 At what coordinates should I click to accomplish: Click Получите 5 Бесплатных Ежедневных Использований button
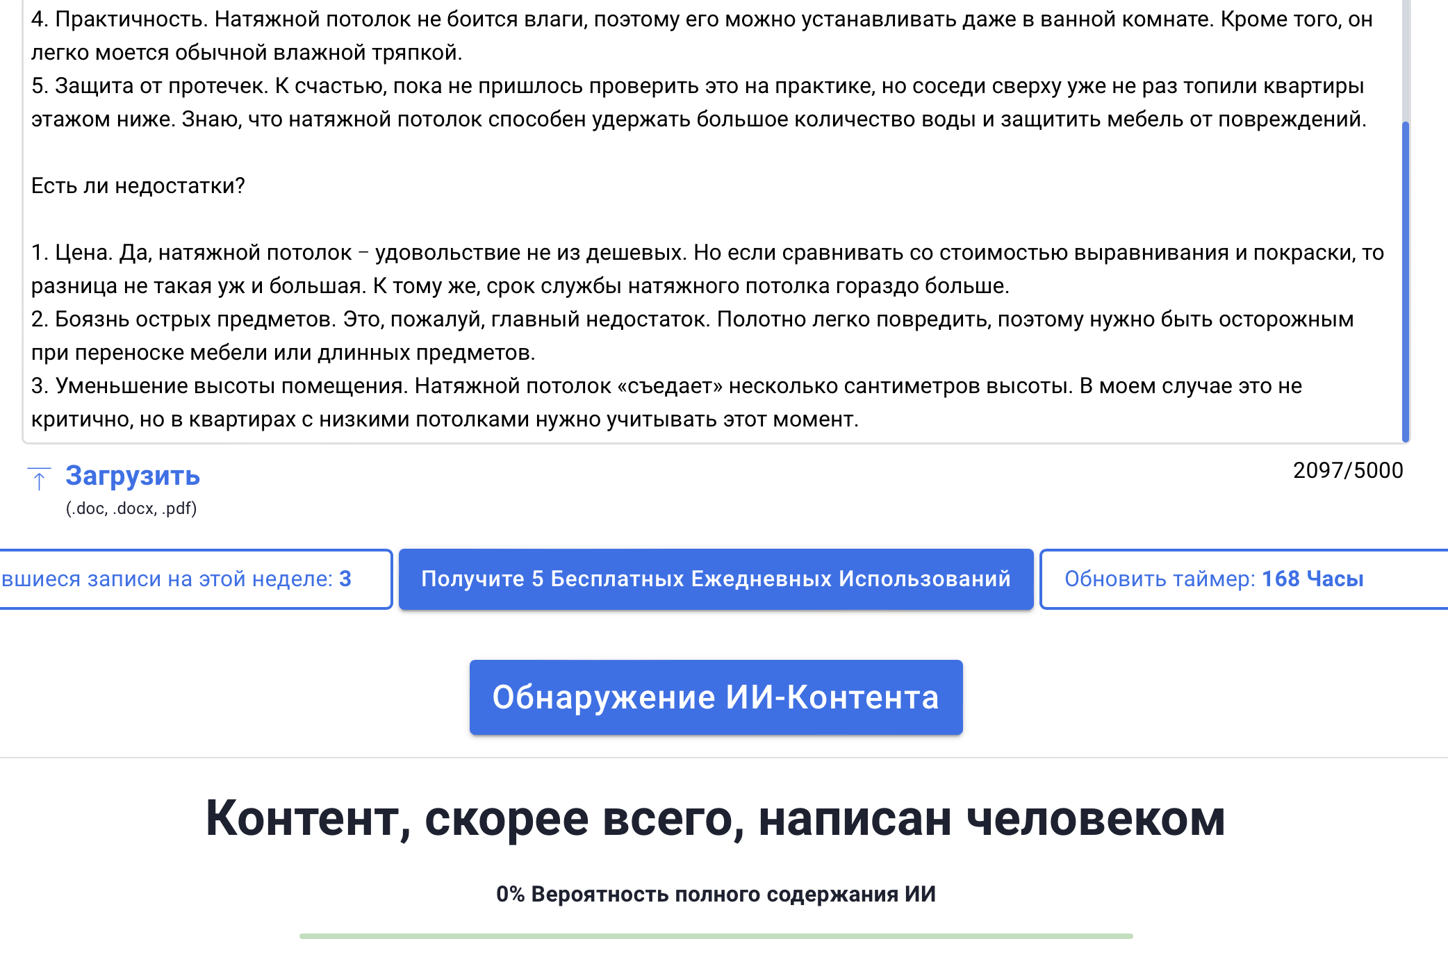(x=716, y=579)
